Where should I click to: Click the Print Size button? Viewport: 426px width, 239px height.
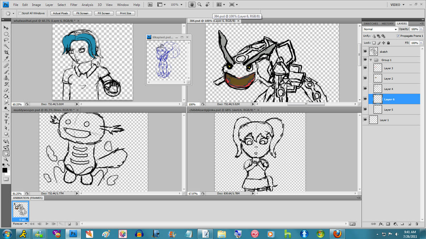[x=125, y=13]
